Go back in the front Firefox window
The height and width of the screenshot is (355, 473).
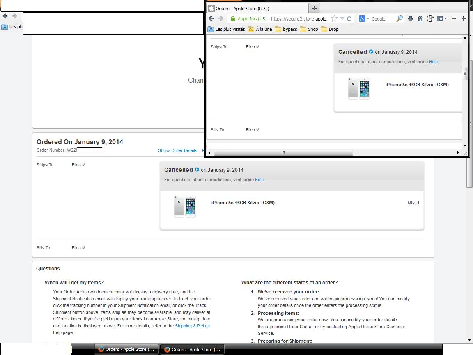pyautogui.click(x=211, y=18)
